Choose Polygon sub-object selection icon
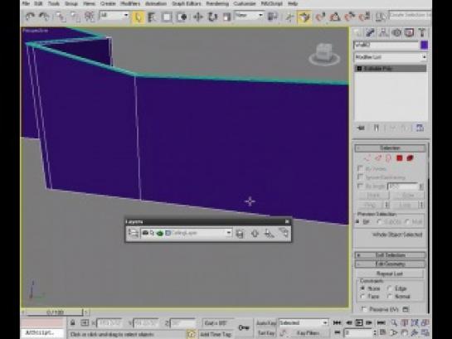The width and height of the screenshot is (452, 339). (399, 158)
